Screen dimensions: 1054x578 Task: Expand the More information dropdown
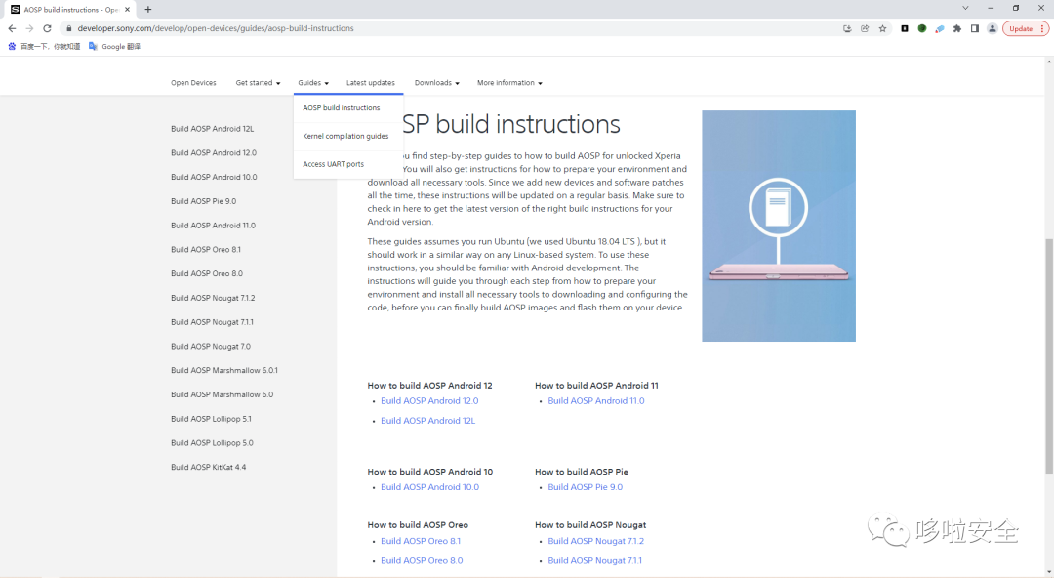pos(509,83)
